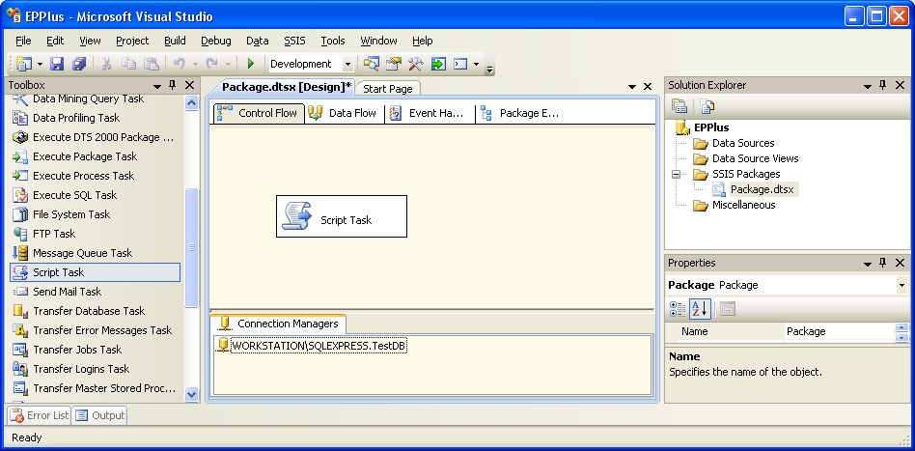Viewport: 915px width, 451px height.
Task: Save the current file with the floppy icon
Action: 57,64
